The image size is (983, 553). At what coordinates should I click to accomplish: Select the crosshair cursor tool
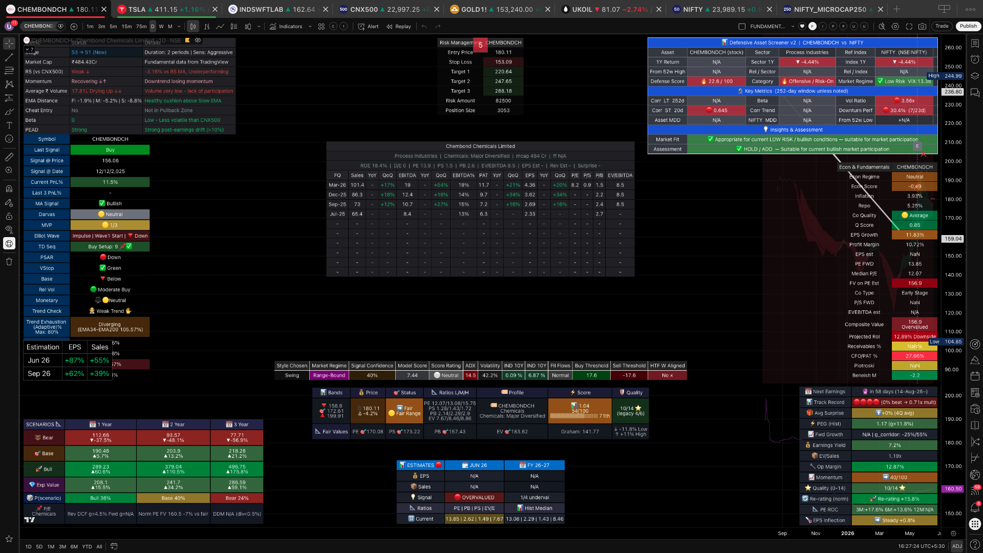(x=9, y=44)
